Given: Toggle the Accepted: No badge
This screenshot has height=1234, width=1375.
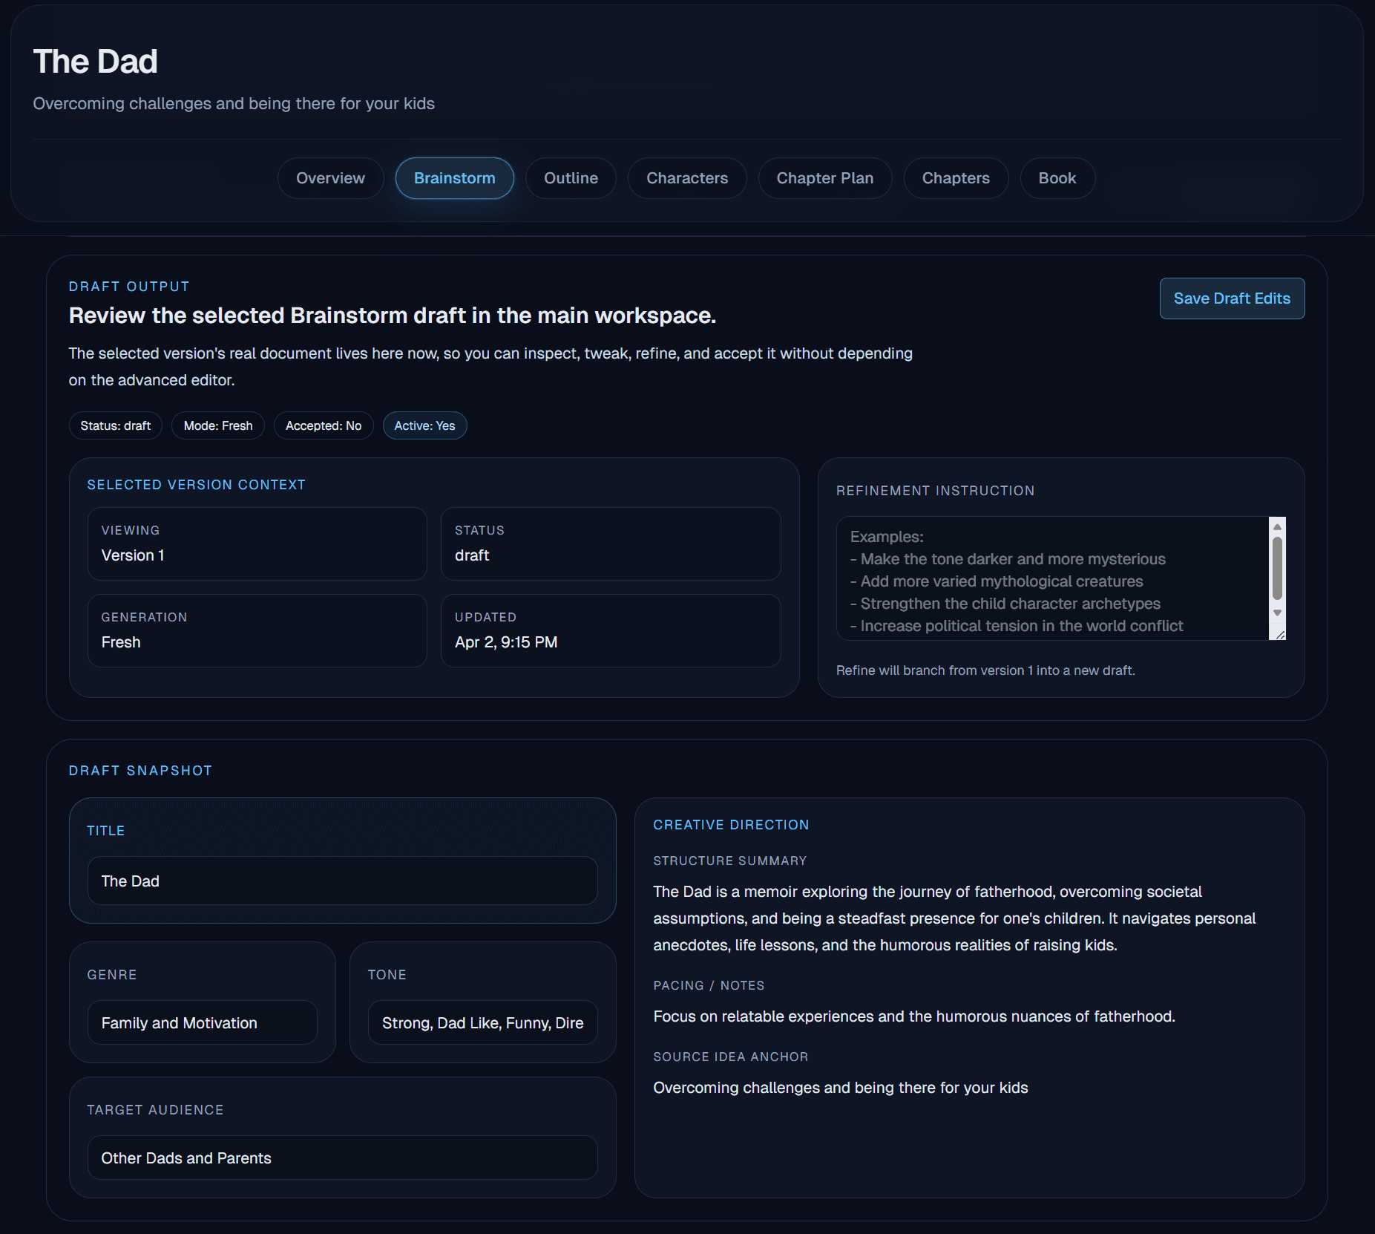Looking at the screenshot, I should [323, 425].
